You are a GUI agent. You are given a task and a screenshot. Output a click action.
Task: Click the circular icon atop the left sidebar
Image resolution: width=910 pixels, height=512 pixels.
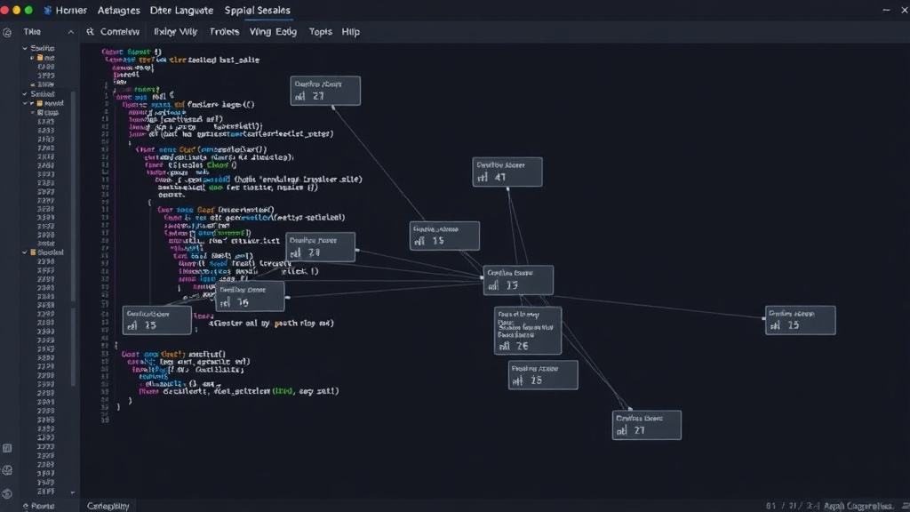pyautogui.click(x=7, y=33)
